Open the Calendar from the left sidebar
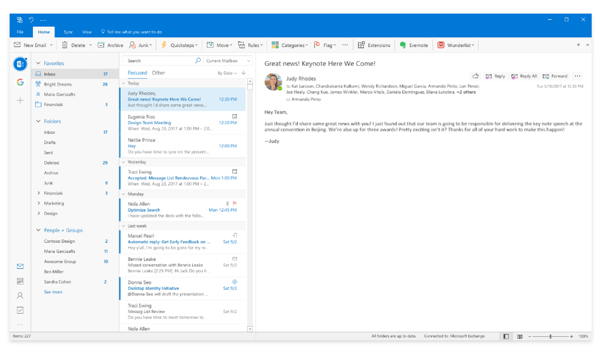603x351 pixels. pyautogui.click(x=20, y=281)
